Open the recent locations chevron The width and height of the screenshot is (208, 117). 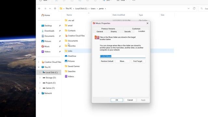point(50,8)
